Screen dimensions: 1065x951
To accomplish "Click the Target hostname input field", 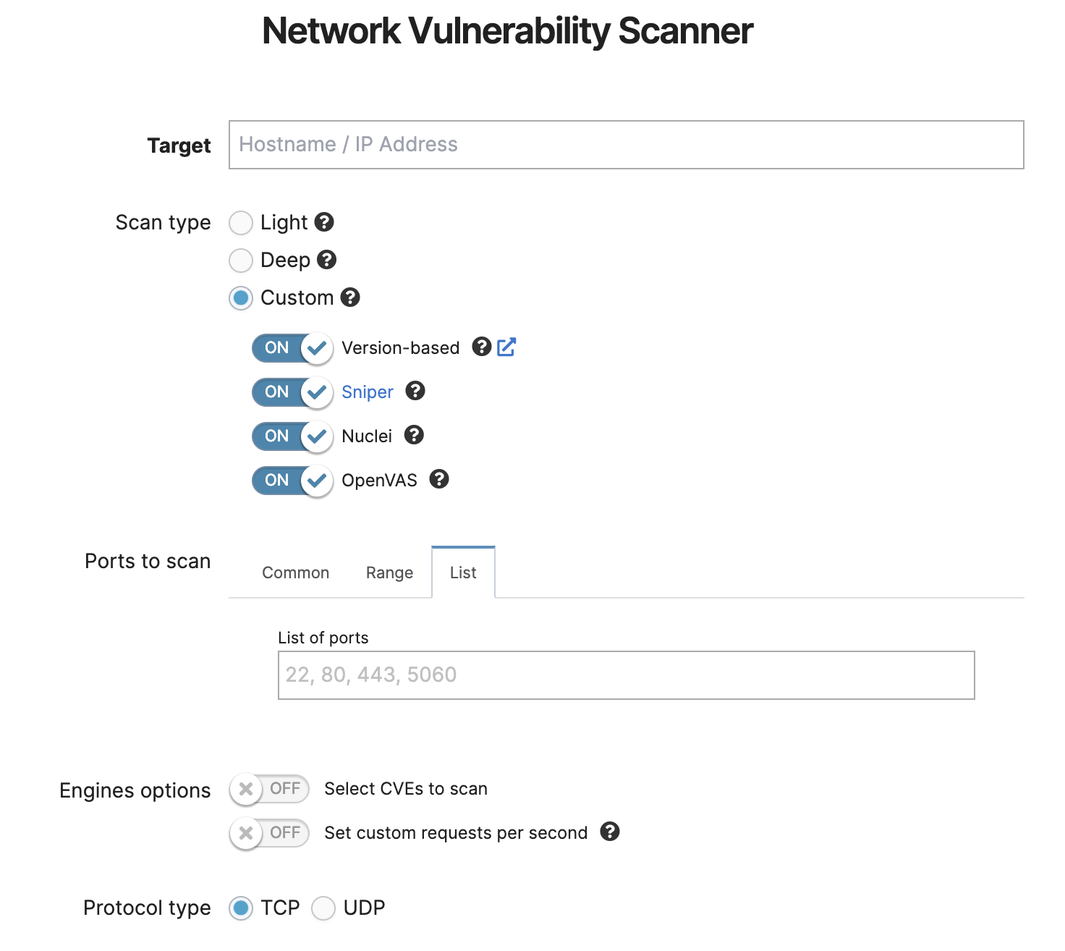I will [x=626, y=145].
